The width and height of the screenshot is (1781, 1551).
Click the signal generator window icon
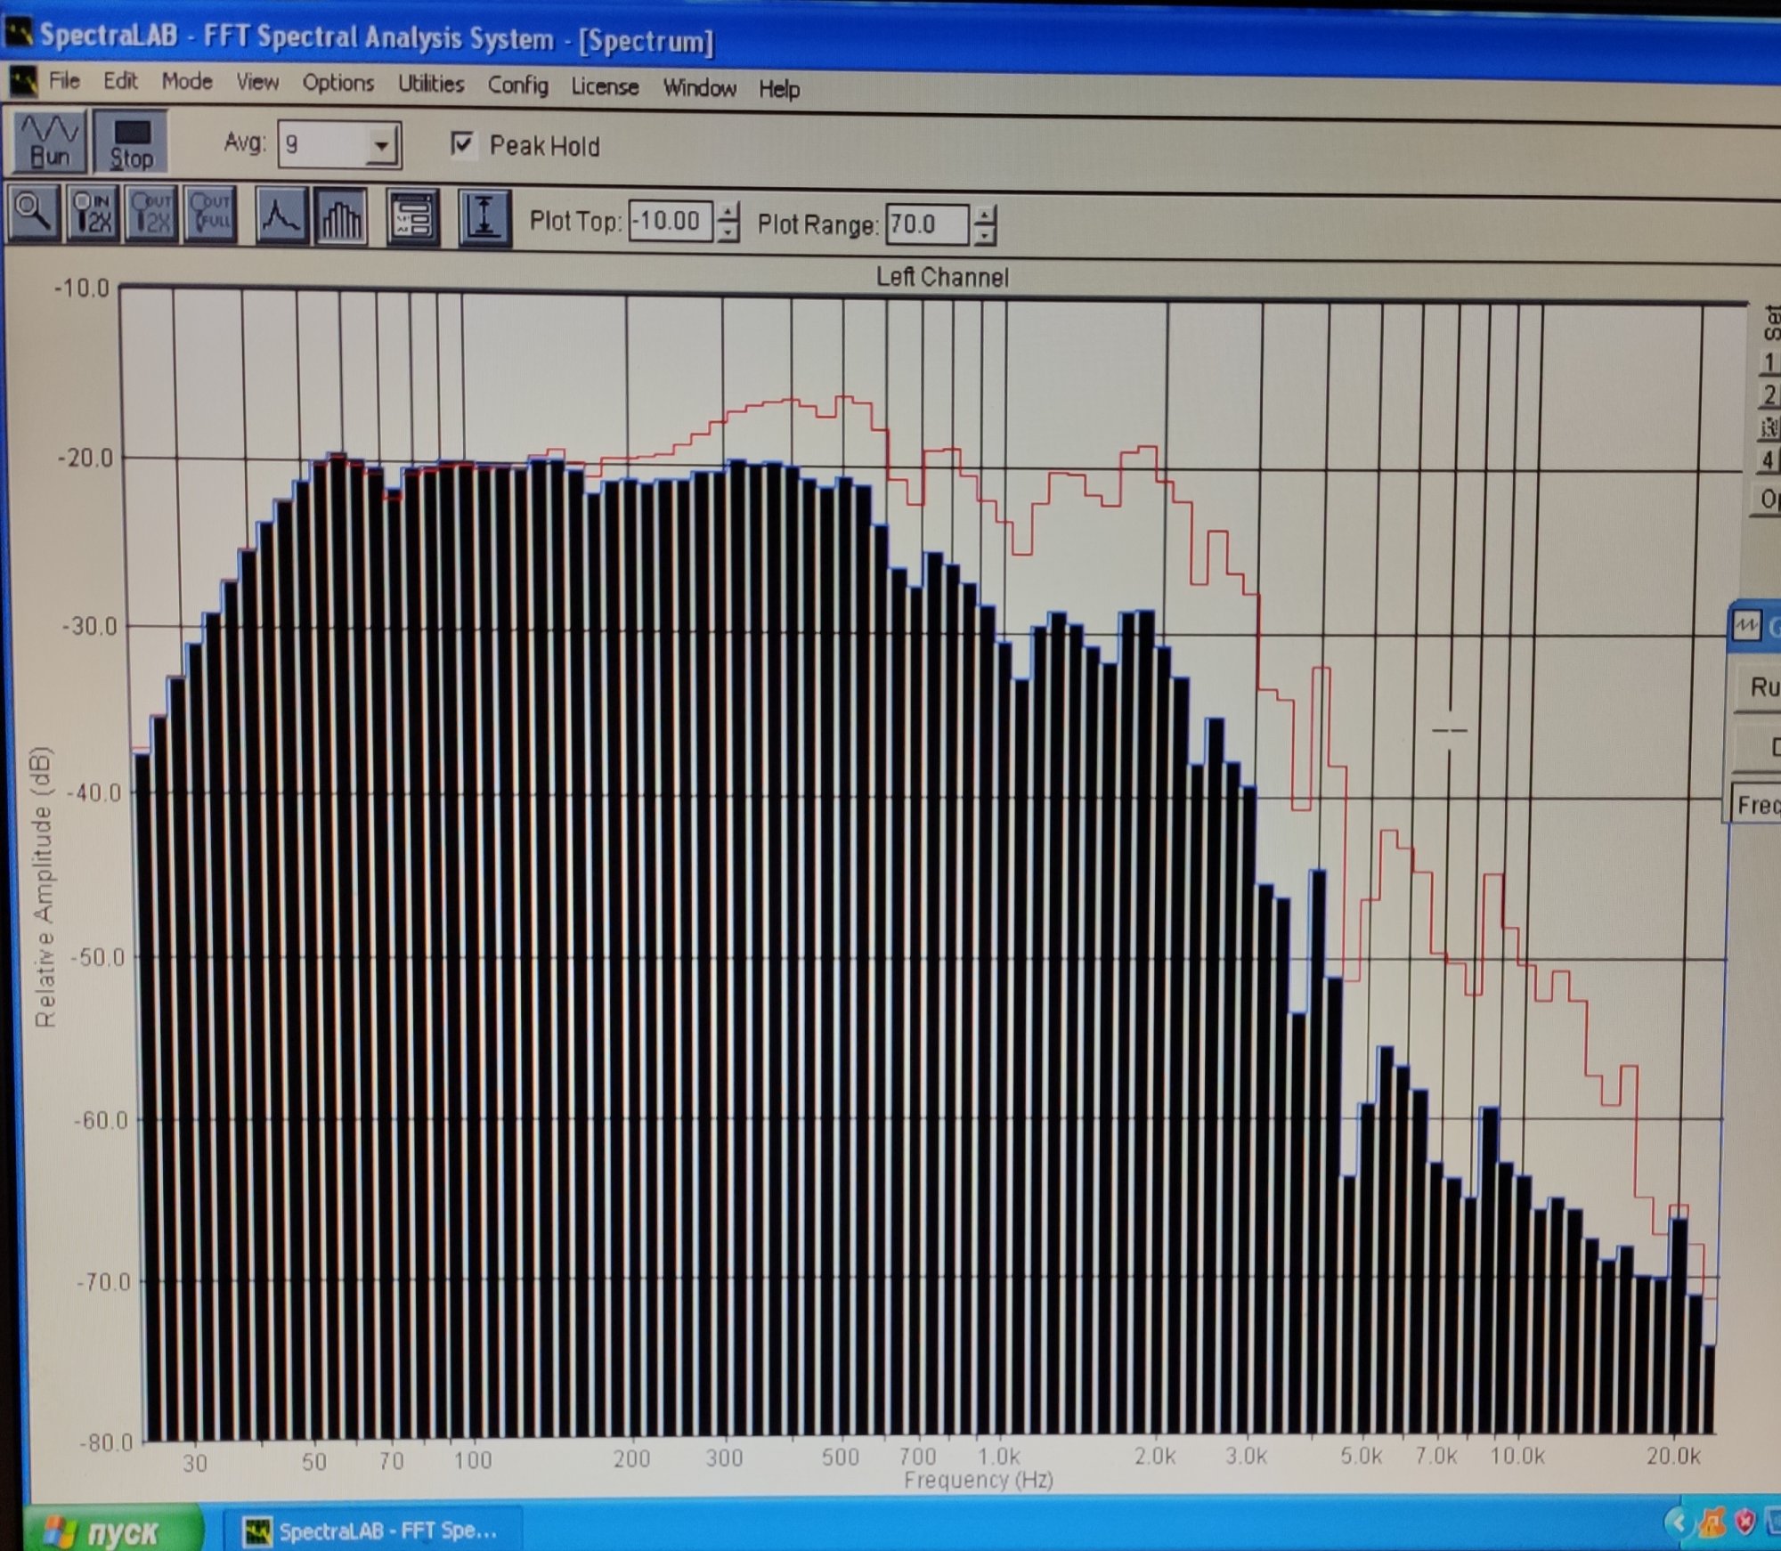(x=1746, y=625)
